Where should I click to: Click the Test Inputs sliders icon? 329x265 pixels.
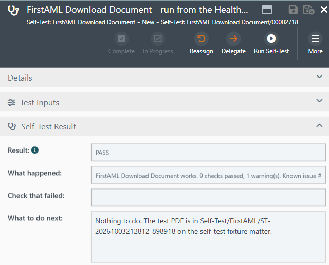tap(11, 103)
